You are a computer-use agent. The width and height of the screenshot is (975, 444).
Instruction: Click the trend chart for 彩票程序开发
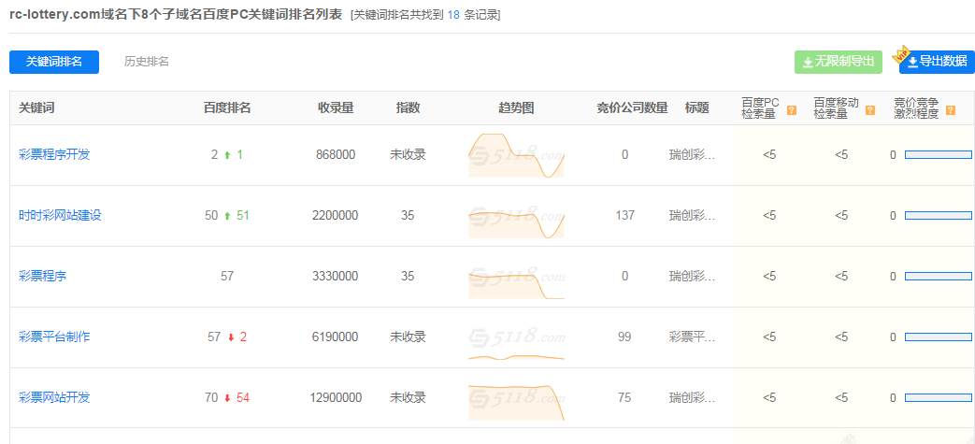516,155
